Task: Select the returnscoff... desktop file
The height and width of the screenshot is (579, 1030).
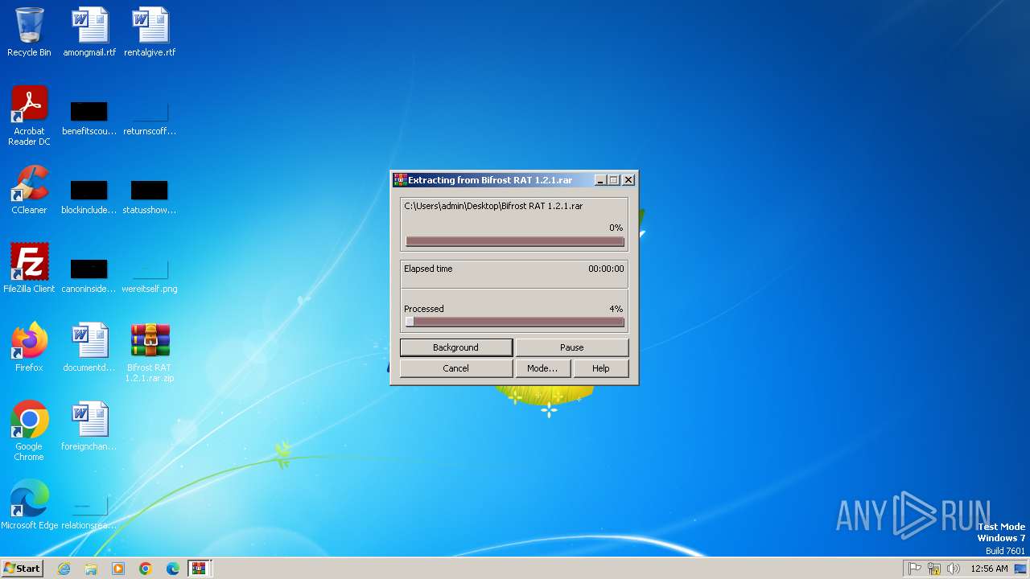Action: [x=150, y=117]
